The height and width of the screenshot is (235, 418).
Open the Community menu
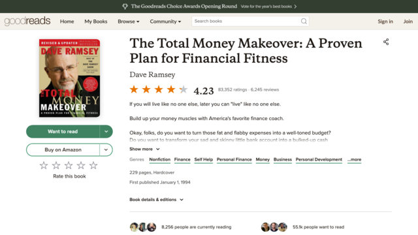165,22
